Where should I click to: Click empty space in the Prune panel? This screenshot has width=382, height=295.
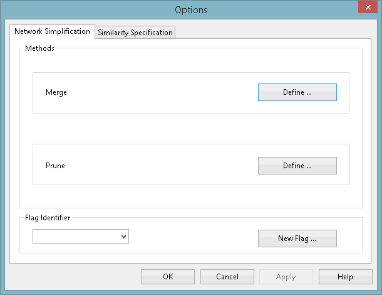(157, 166)
